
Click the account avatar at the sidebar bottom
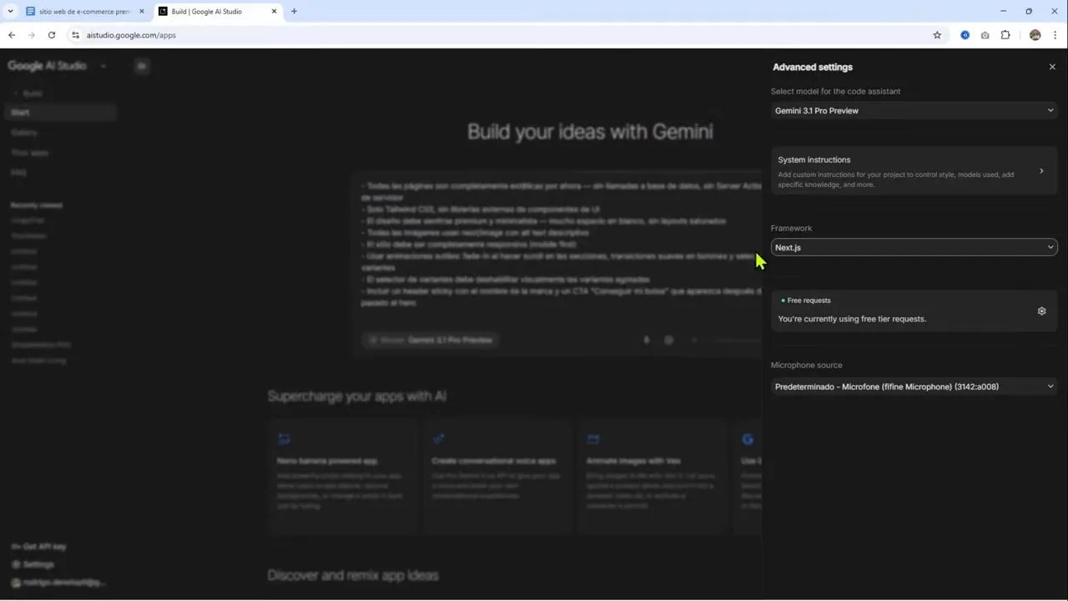click(17, 582)
